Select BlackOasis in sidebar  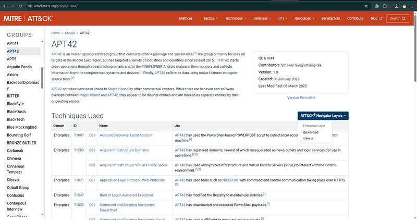[16, 112]
